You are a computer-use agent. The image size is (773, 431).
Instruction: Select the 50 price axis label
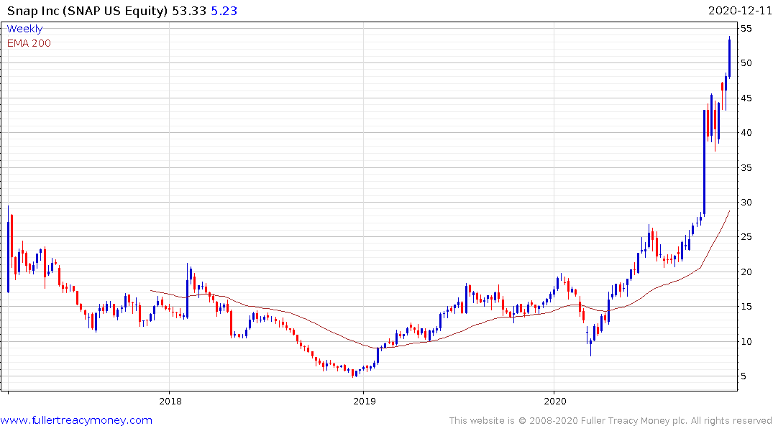click(x=746, y=63)
